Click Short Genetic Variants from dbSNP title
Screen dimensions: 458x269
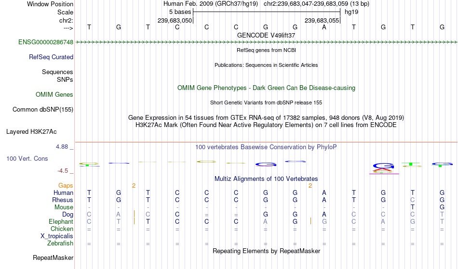266,102
